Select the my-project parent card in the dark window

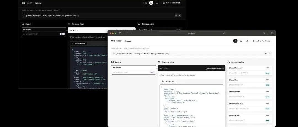[x=44, y=32]
